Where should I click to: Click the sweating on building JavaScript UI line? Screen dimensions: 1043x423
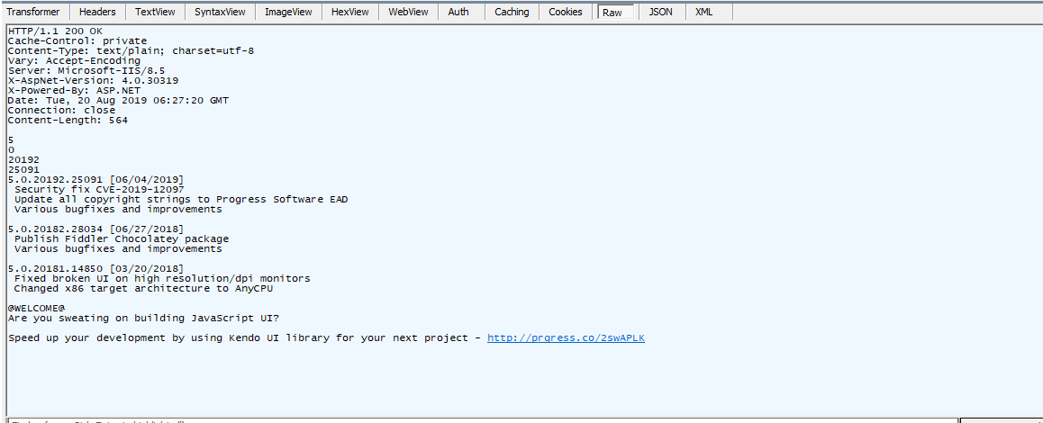pos(144,318)
